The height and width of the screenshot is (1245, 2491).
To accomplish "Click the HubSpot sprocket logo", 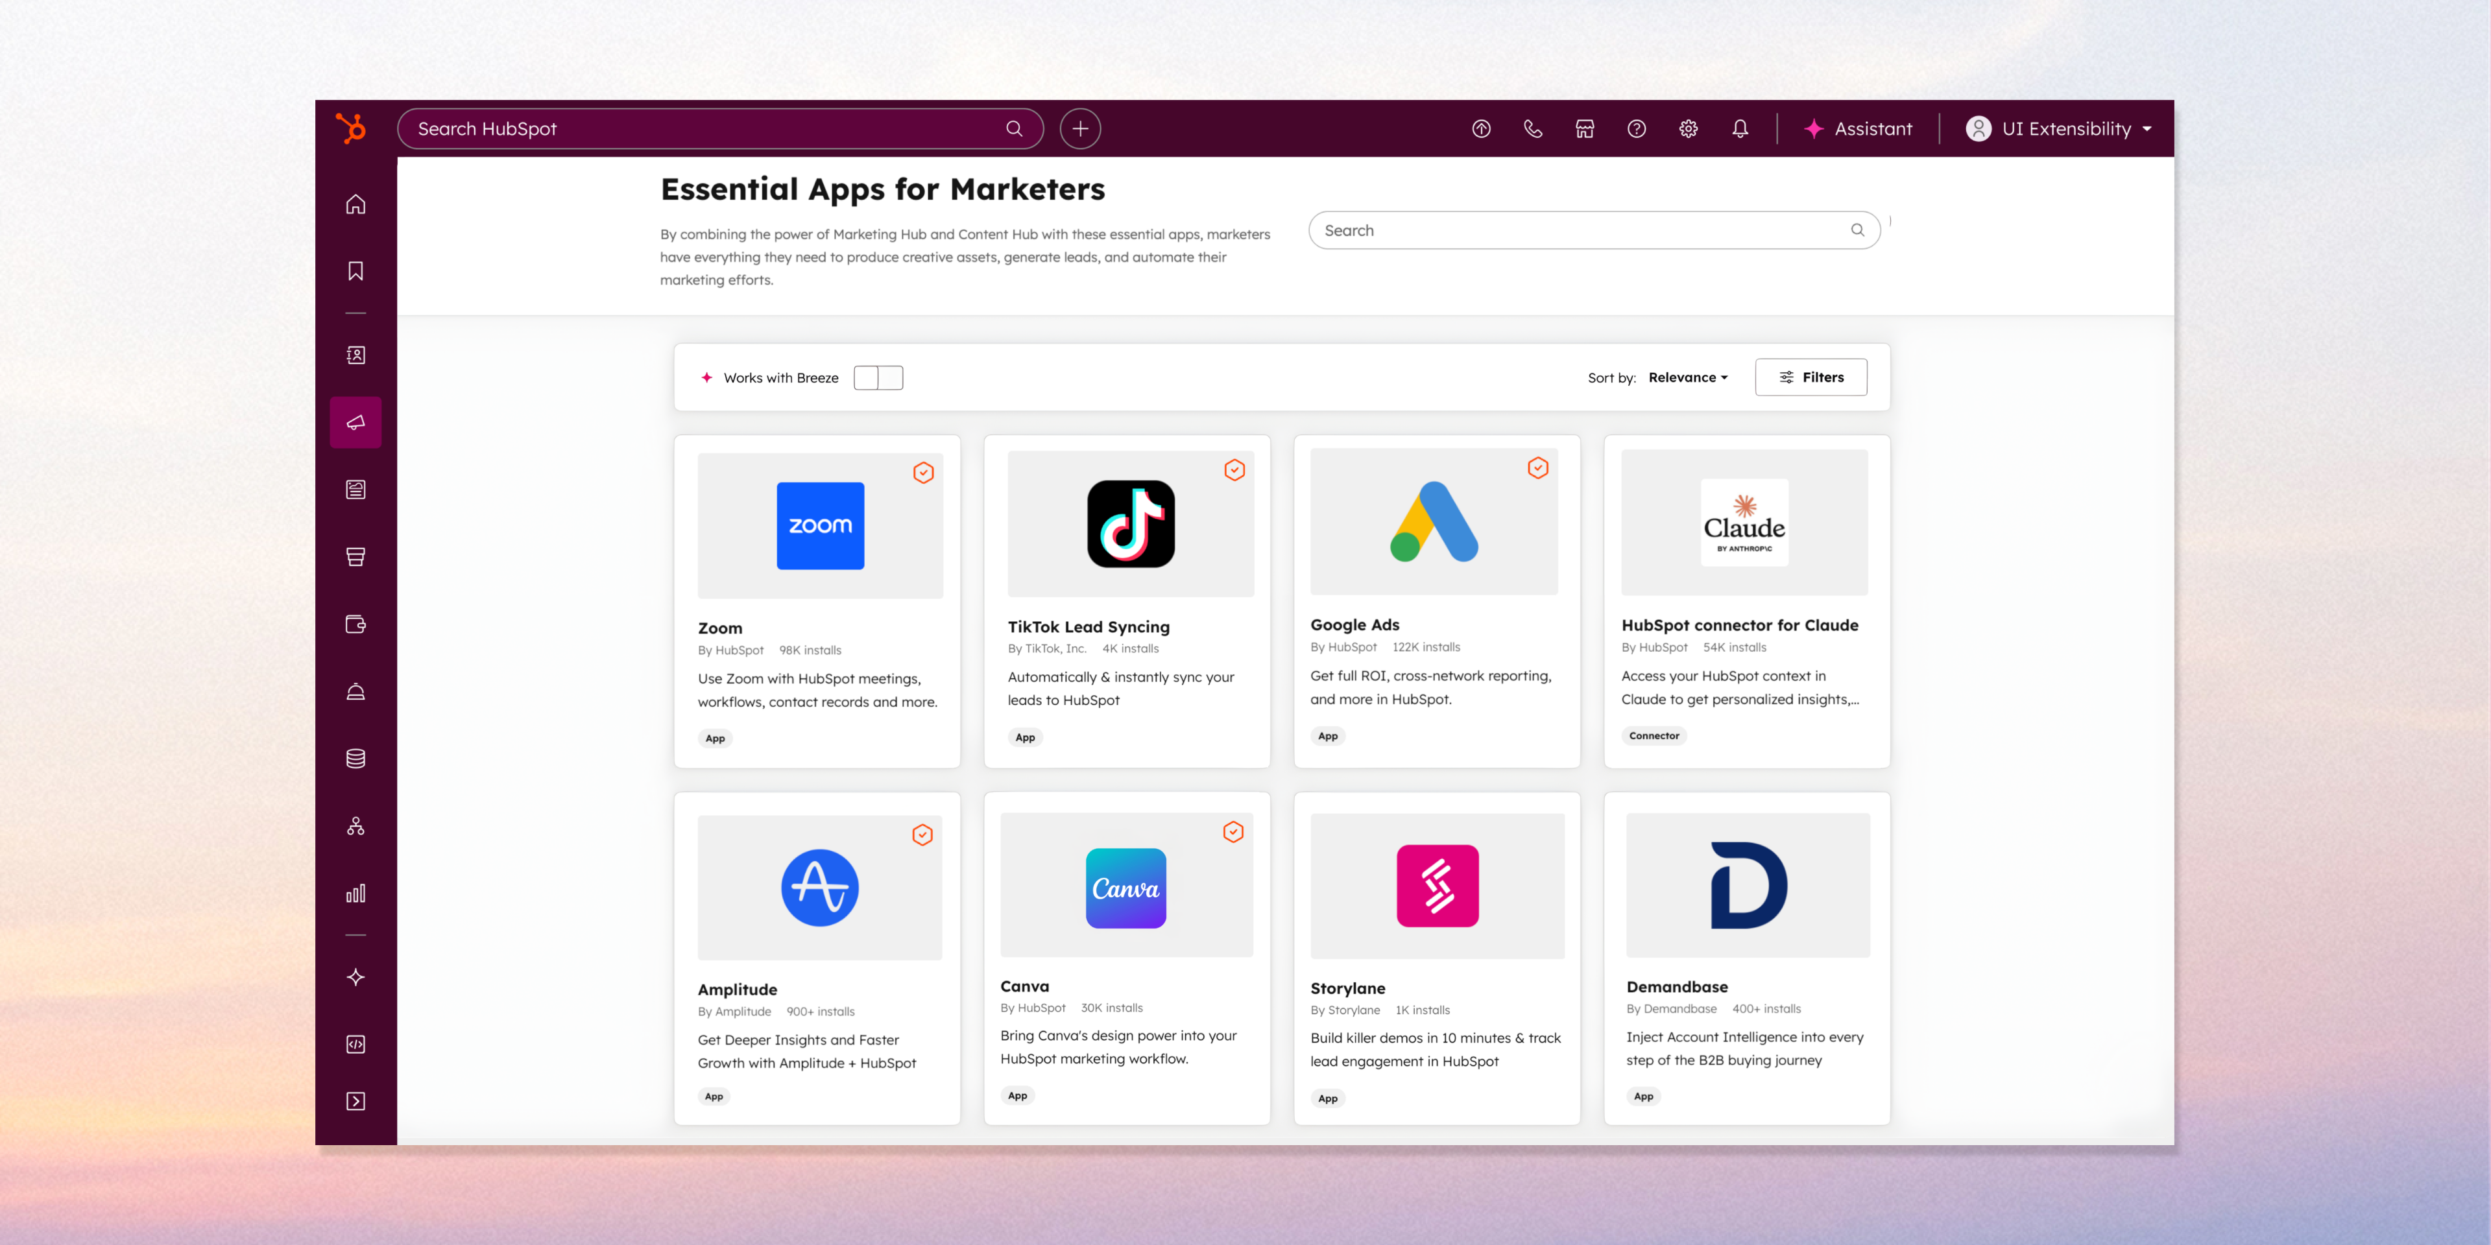I will [x=351, y=128].
